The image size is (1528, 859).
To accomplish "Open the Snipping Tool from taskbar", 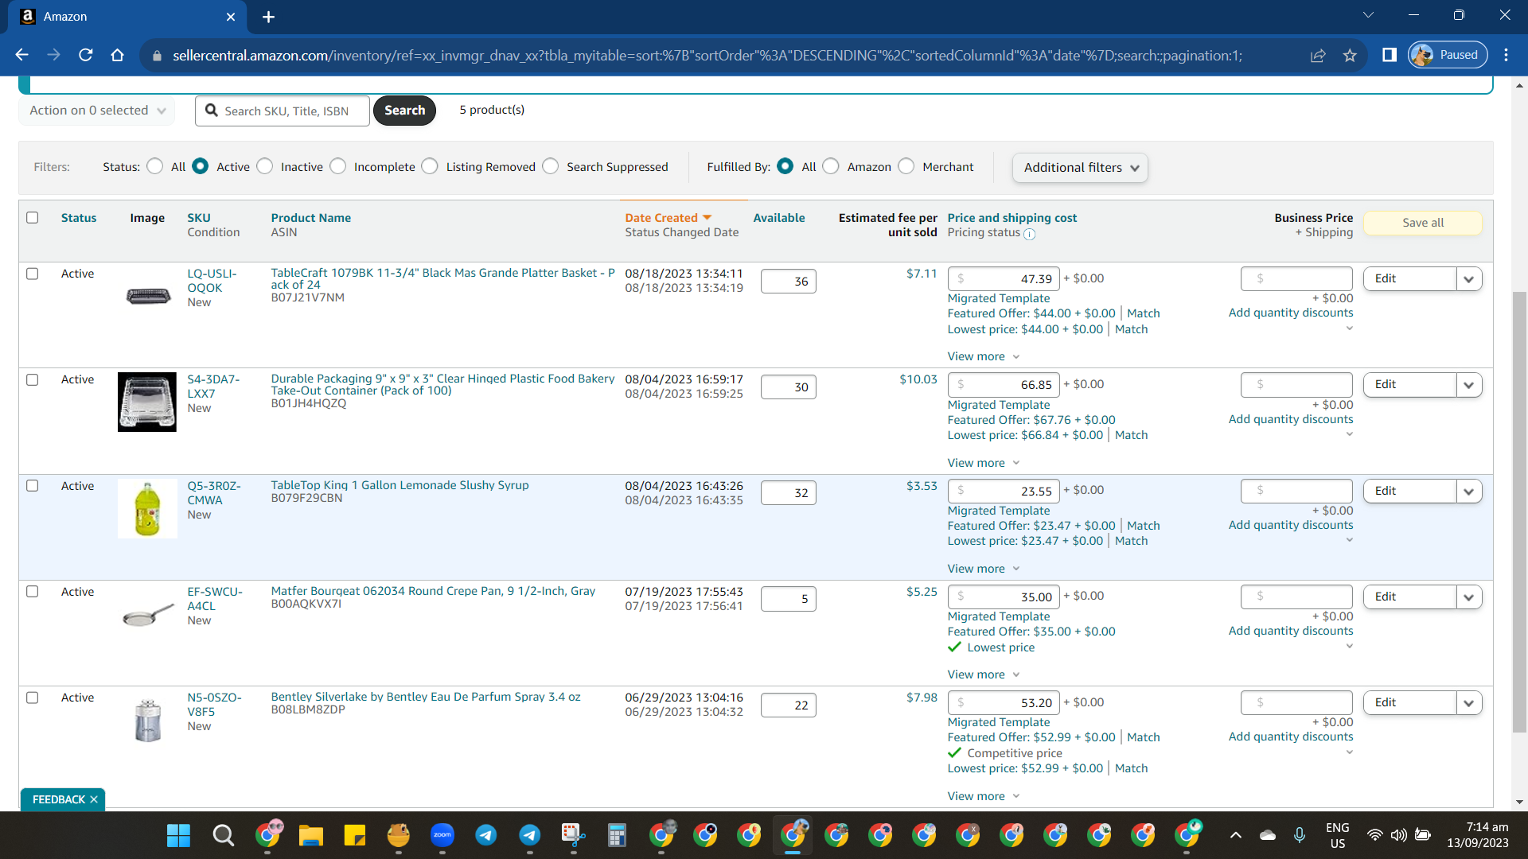I will click(574, 835).
